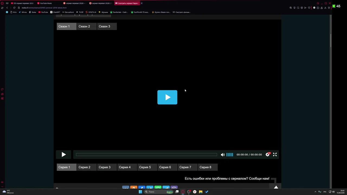Choose Серия 2 episode
347x195 pixels.
(x=87, y=167)
